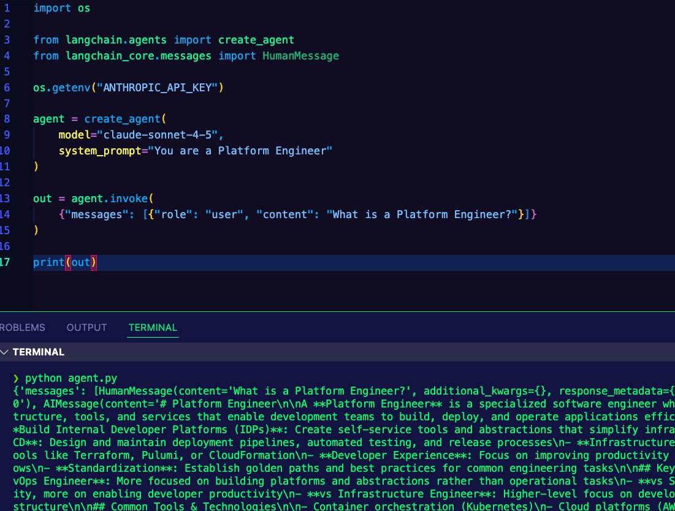675x511 pixels.
Task: Switch to the PROBLEMS tab
Action: 22,327
